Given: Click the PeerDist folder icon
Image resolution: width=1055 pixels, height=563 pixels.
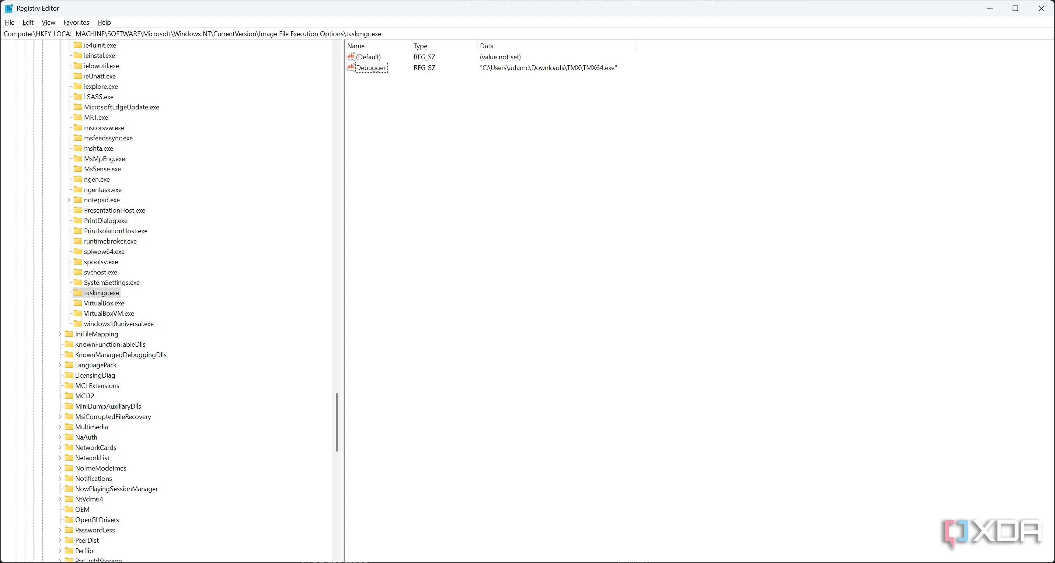Looking at the screenshot, I should pyautogui.click(x=69, y=540).
